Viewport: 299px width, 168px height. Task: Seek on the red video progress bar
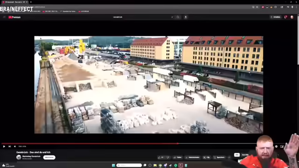click(x=90, y=144)
